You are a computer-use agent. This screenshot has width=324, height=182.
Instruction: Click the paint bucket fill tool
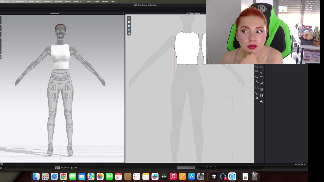[x=262, y=101]
